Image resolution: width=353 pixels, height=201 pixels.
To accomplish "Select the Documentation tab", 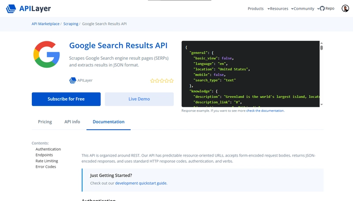I will pos(109,121).
